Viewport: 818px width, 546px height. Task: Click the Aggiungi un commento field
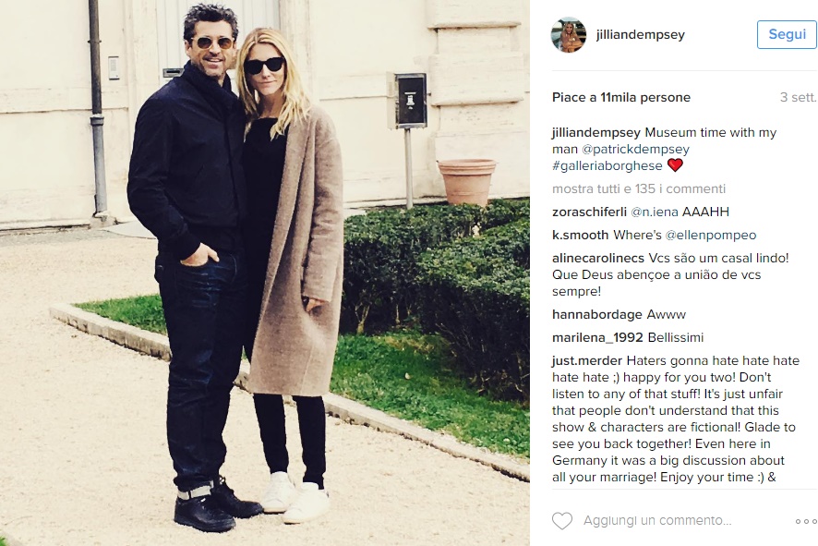(x=657, y=521)
